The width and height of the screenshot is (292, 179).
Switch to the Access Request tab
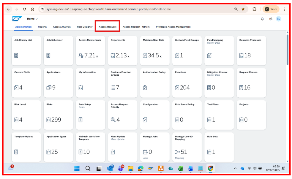point(108,27)
